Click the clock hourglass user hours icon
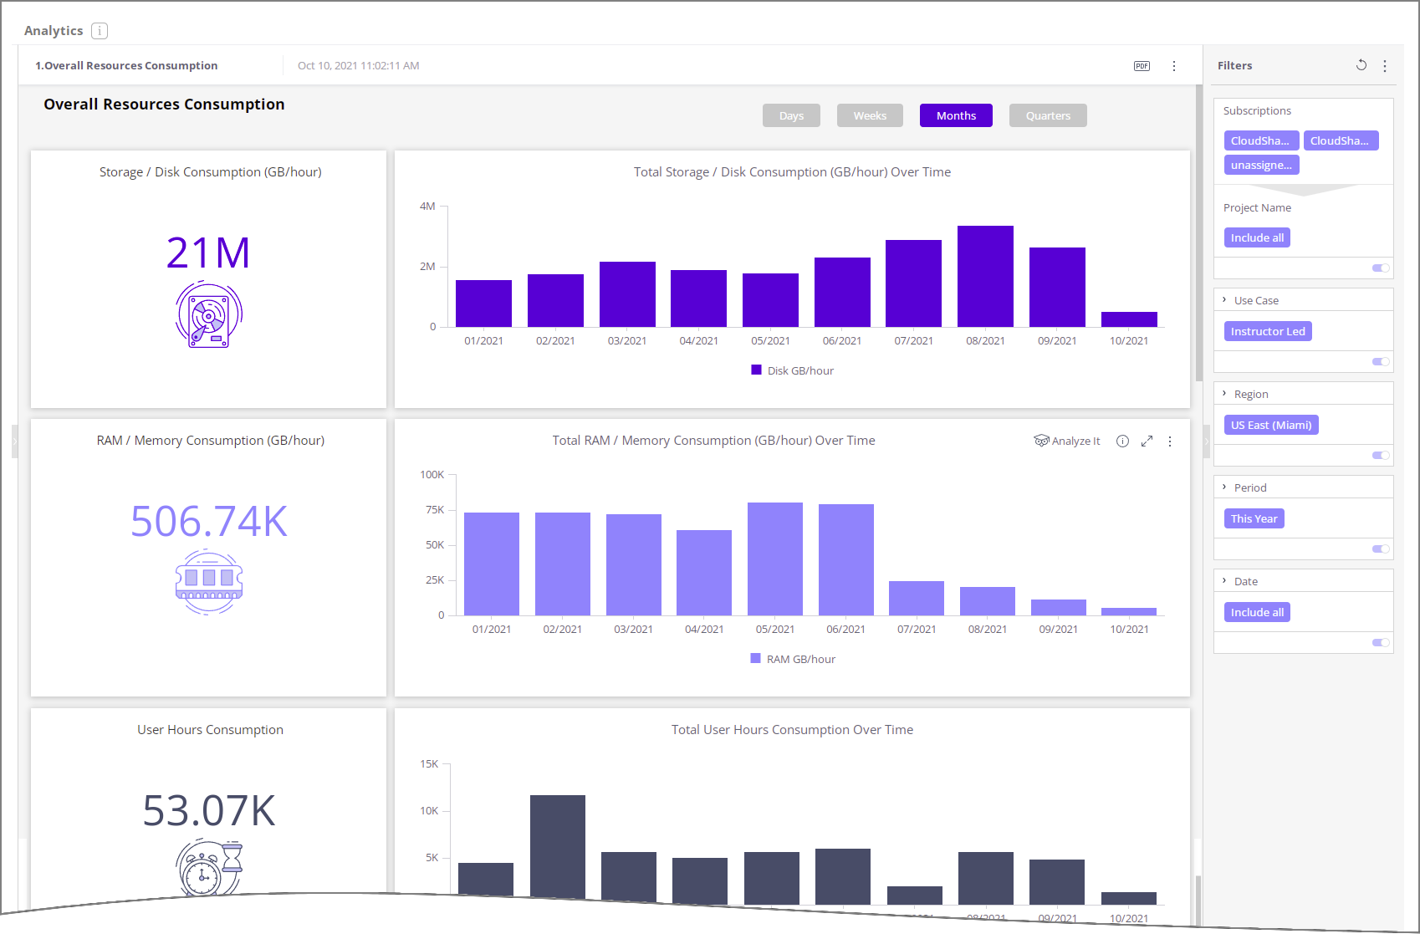Viewport: 1420px width, 944px height. (x=209, y=868)
